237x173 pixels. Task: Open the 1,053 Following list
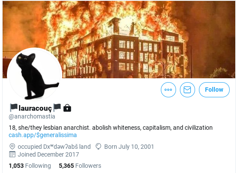(30, 166)
